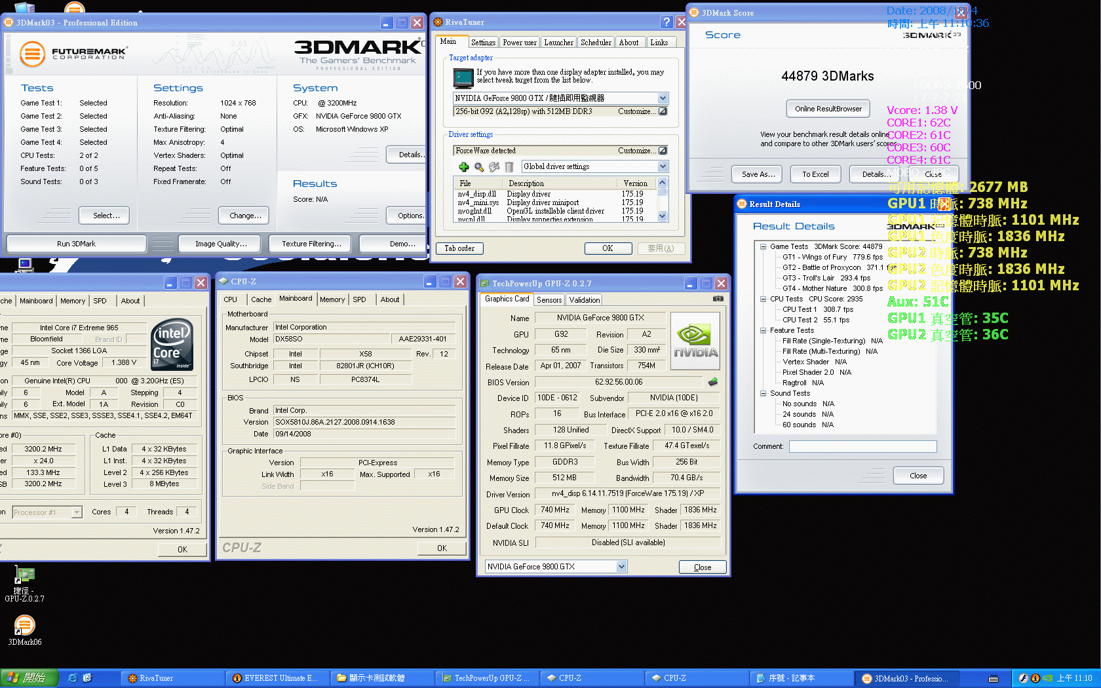Open the Windows Start button
Viewport: 1101px width, 688px height.
coord(29,678)
